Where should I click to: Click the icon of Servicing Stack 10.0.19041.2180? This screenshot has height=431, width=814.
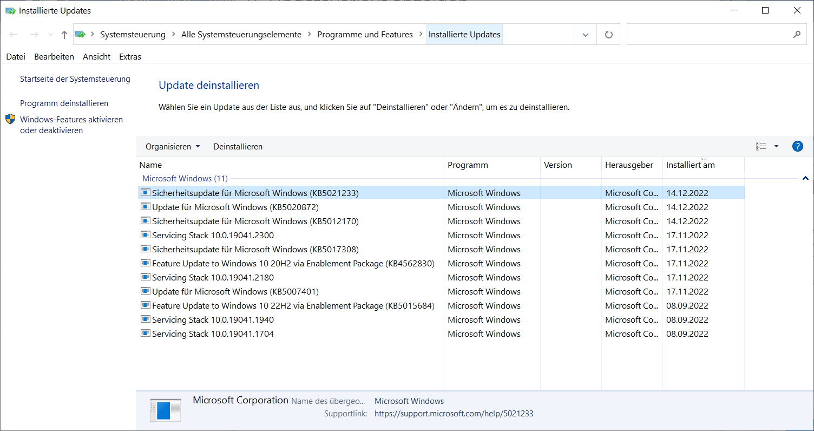[x=145, y=277]
